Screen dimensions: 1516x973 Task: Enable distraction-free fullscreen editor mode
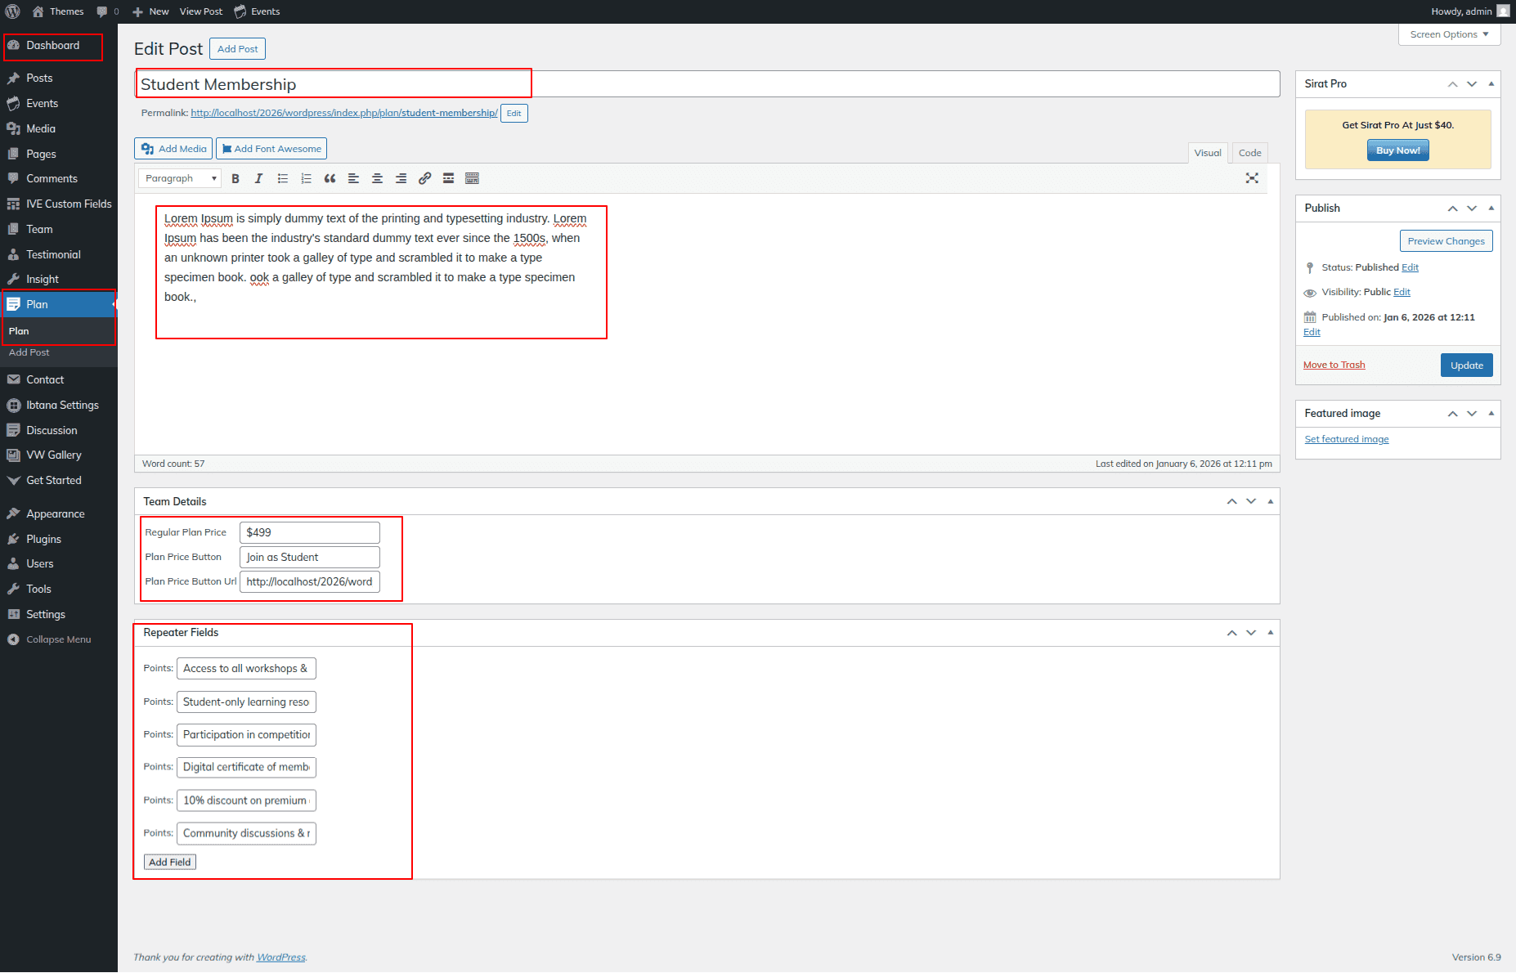click(1251, 178)
